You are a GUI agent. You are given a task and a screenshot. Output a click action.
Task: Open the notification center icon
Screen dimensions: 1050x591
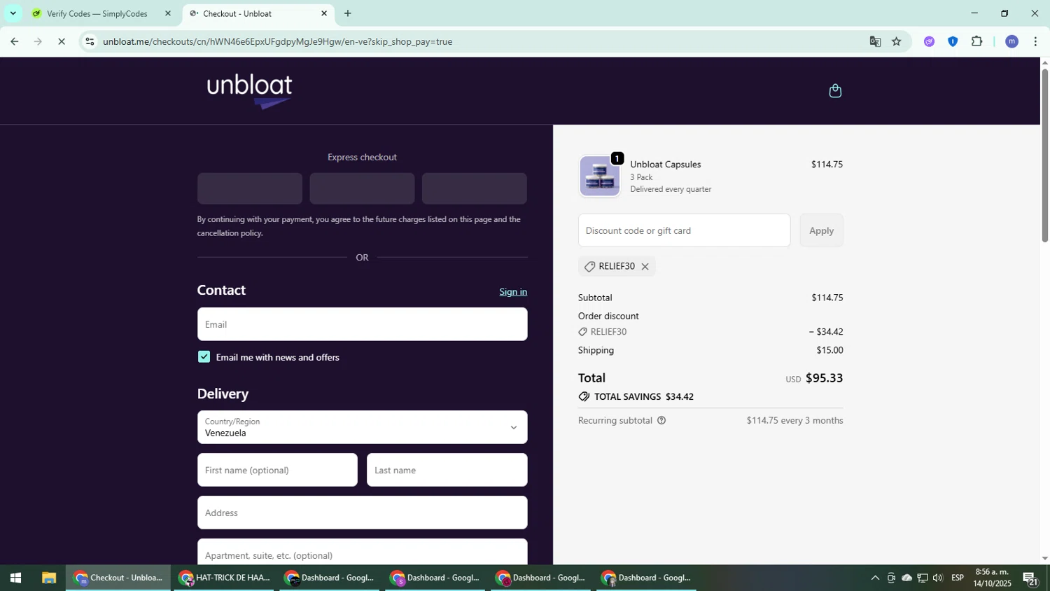point(1030,578)
